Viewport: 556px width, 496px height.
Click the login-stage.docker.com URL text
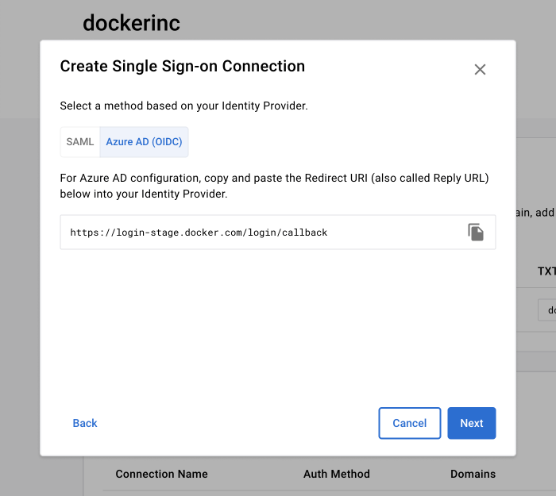pos(199,233)
